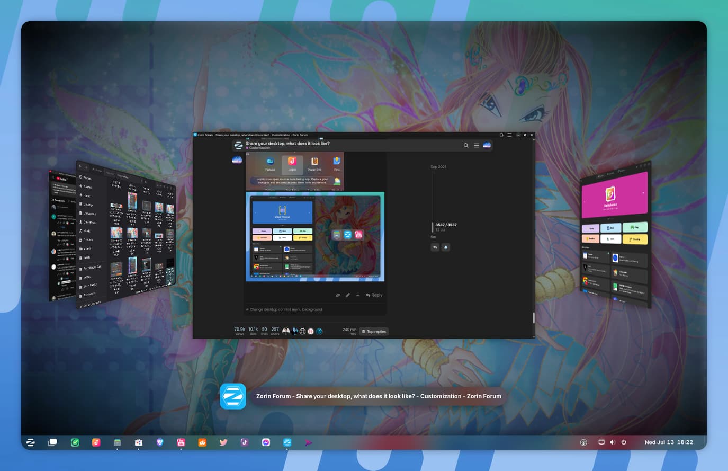728x471 pixels.
Task: Click the round tray icon left of display icon
Action: 583,442
